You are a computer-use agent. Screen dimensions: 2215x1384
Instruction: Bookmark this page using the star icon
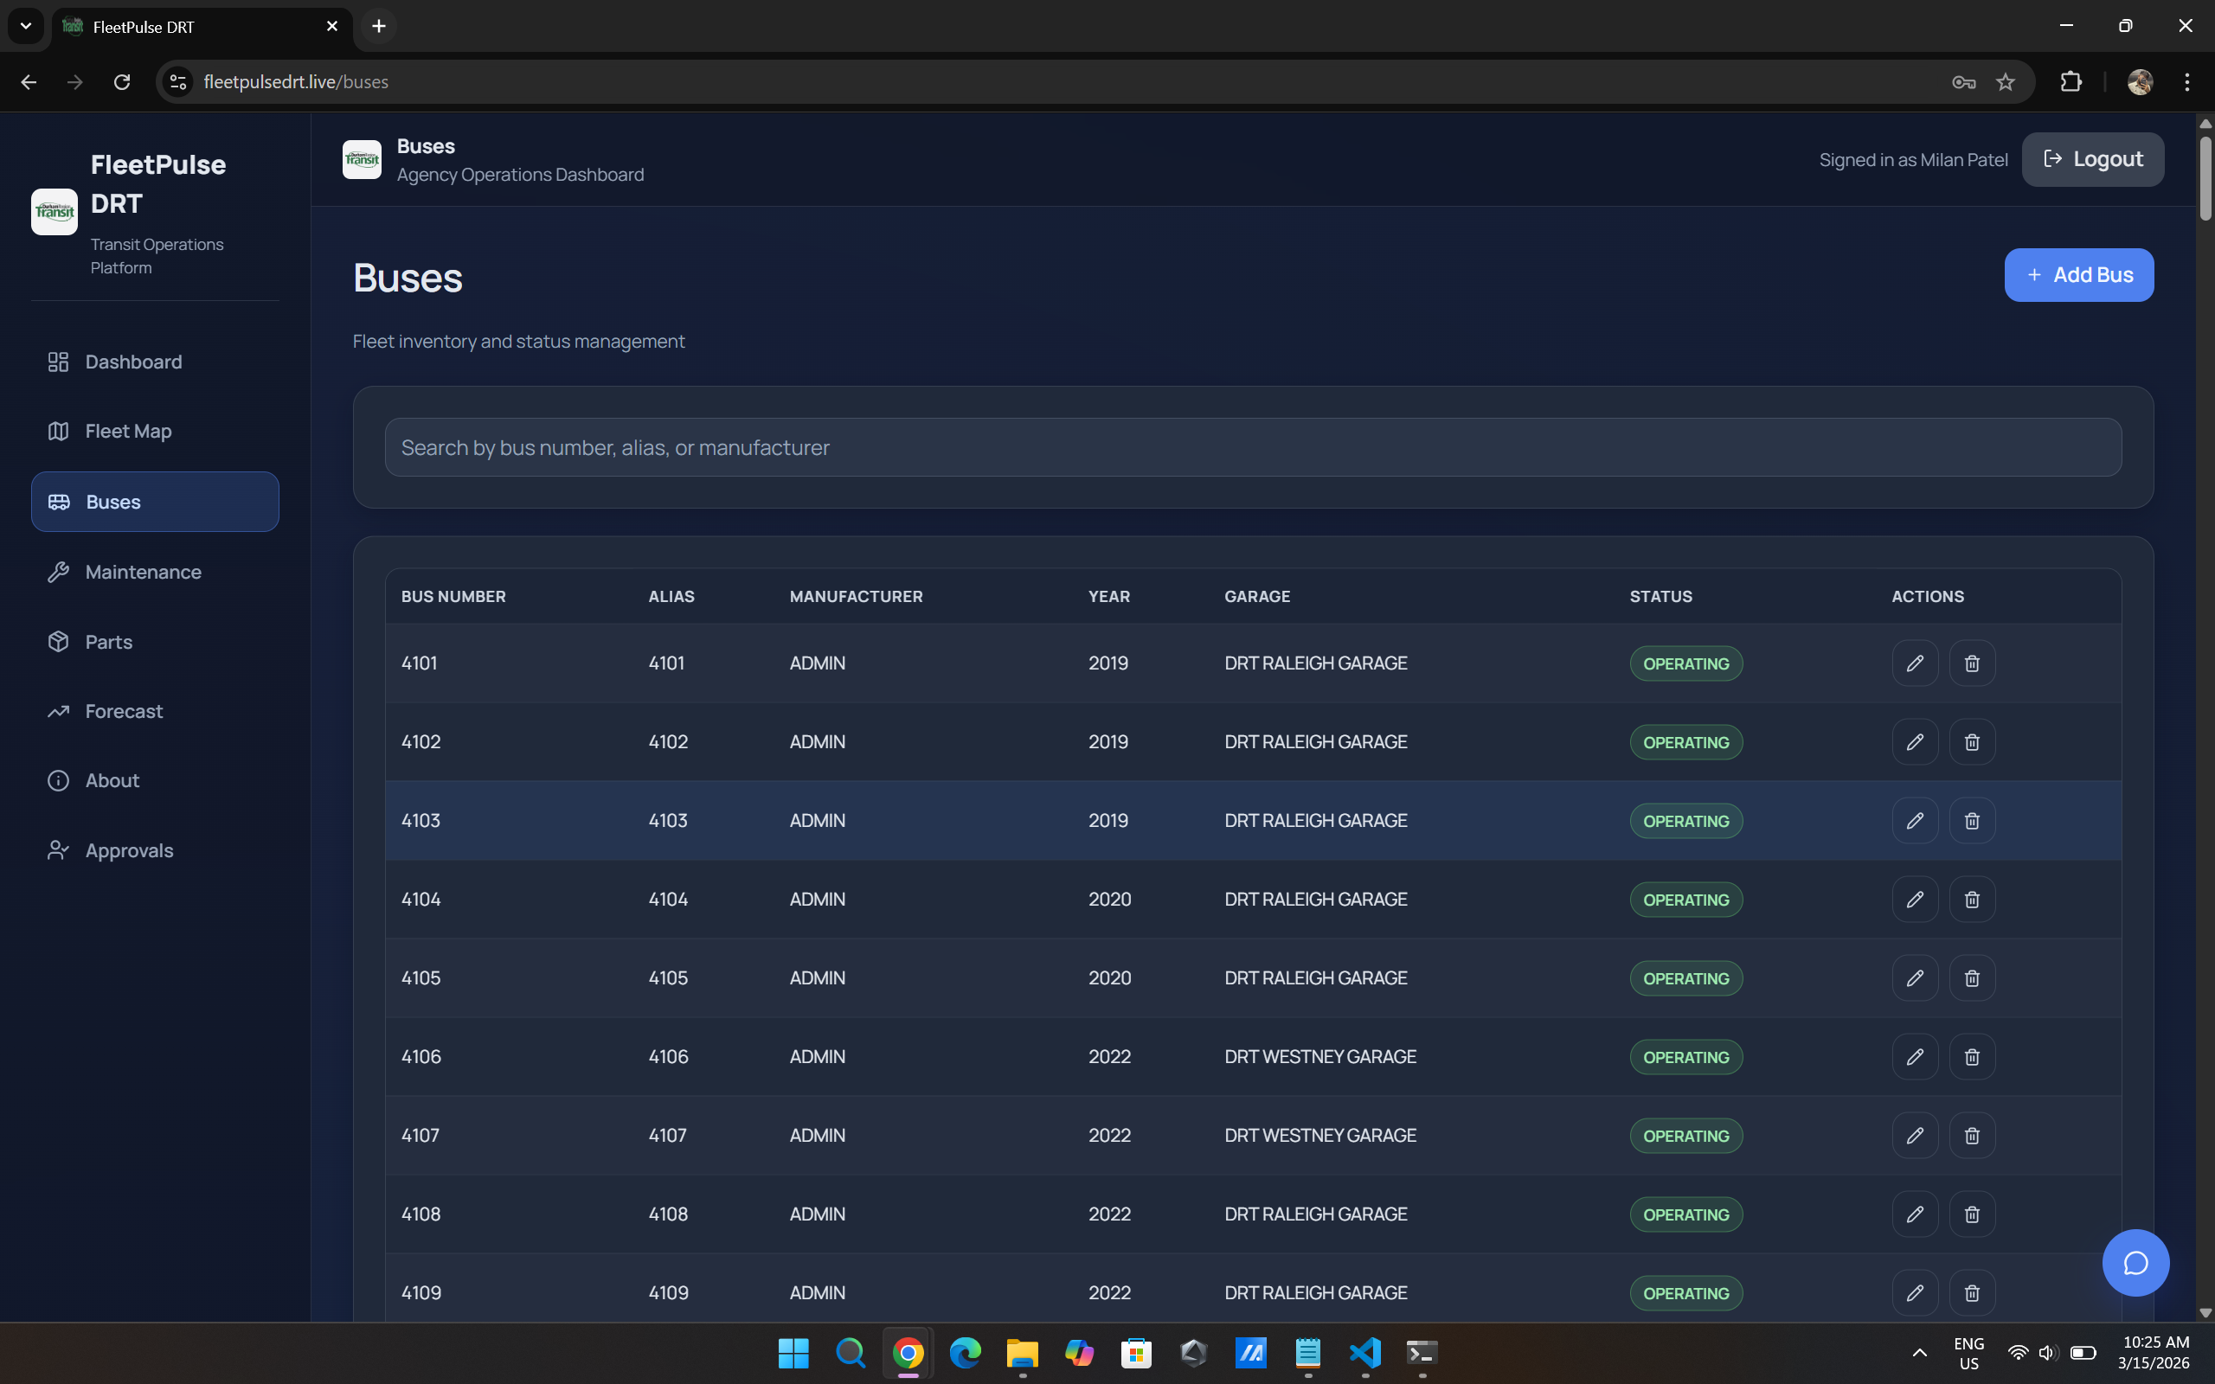coord(2006,82)
